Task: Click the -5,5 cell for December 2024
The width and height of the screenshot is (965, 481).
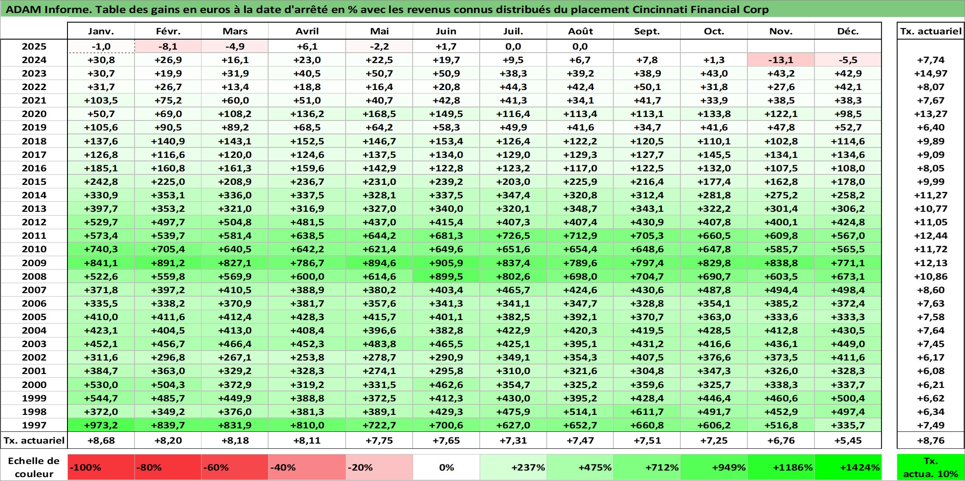Action: tap(848, 60)
